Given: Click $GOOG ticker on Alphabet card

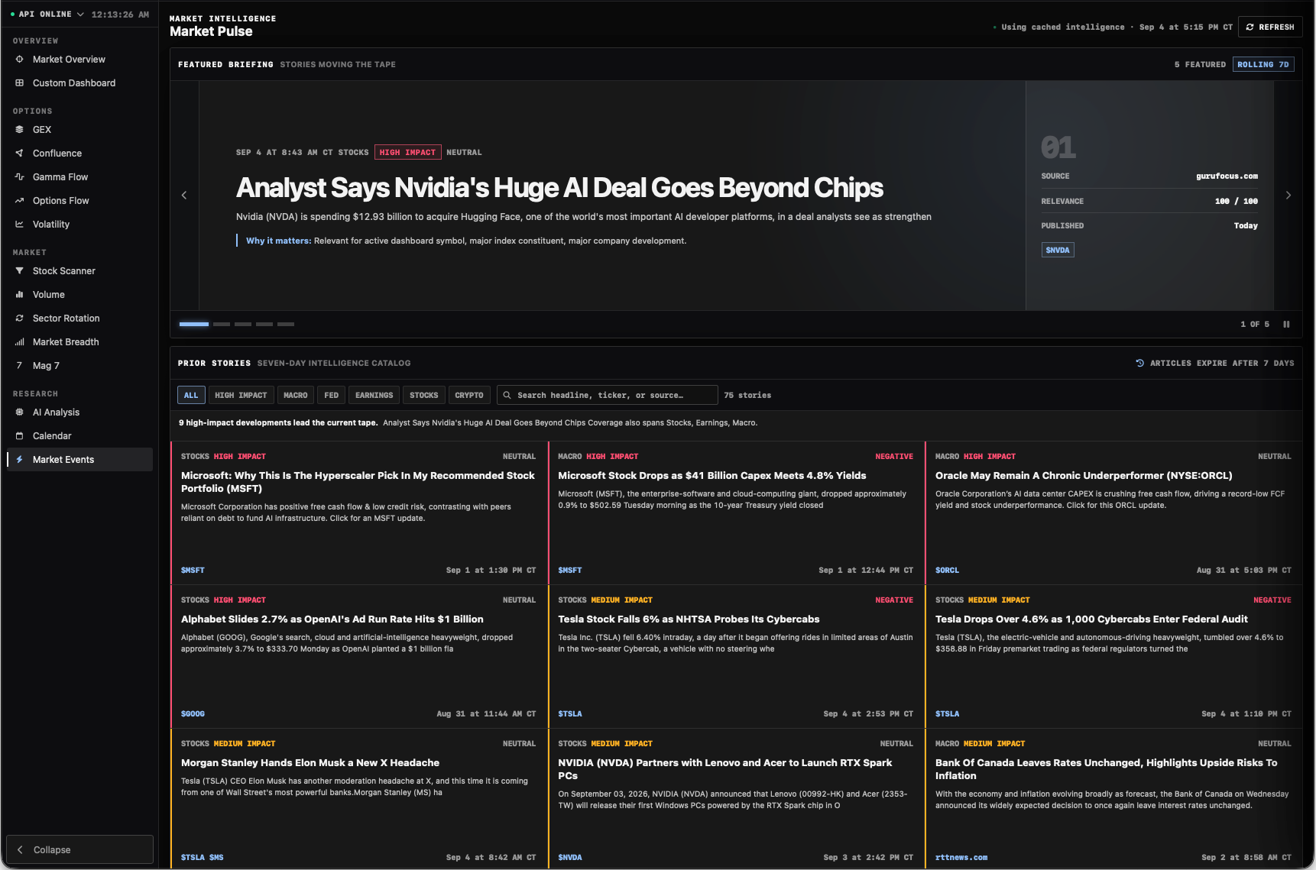Looking at the screenshot, I should tap(193, 714).
